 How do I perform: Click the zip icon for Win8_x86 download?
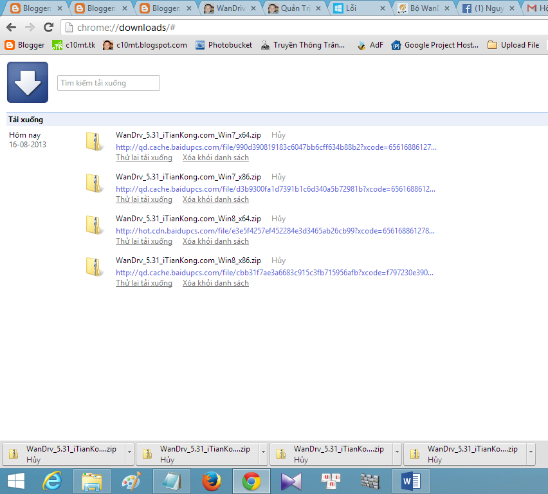(x=95, y=267)
